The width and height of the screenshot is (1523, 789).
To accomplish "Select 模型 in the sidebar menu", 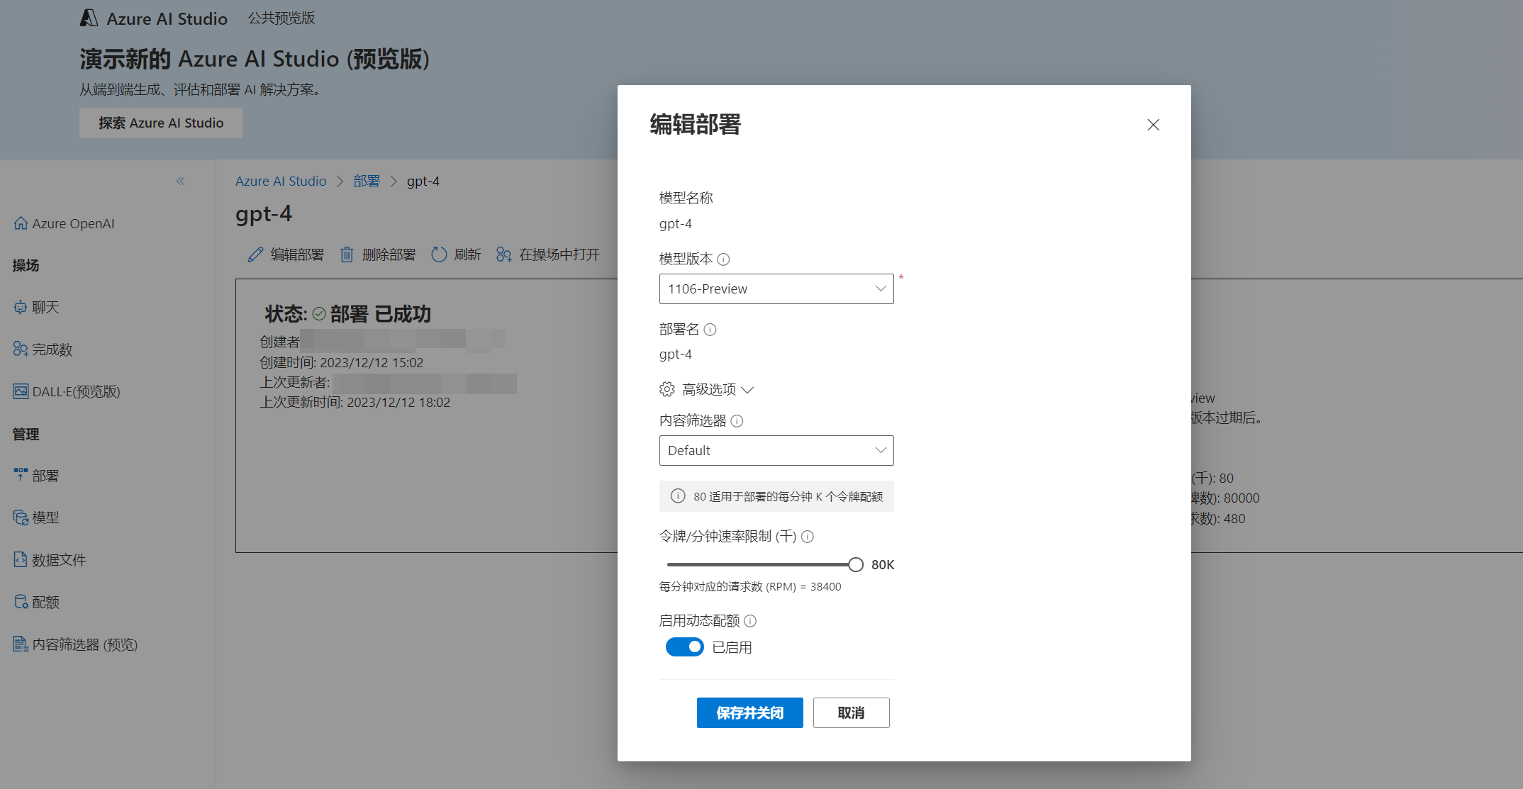I will click(x=45, y=518).
